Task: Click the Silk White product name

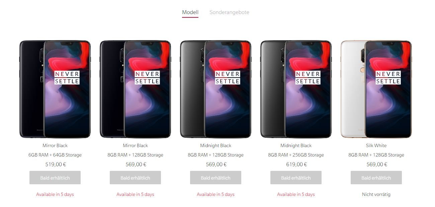Action: pyautogui.click(x=376, y=145)
